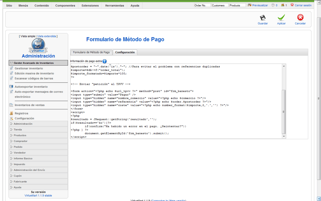The width and height of the screenshot is (321, 201).
Task: Expand the Vendedor sidebar section
Action: pyautogui.click(x=38, y=153)
